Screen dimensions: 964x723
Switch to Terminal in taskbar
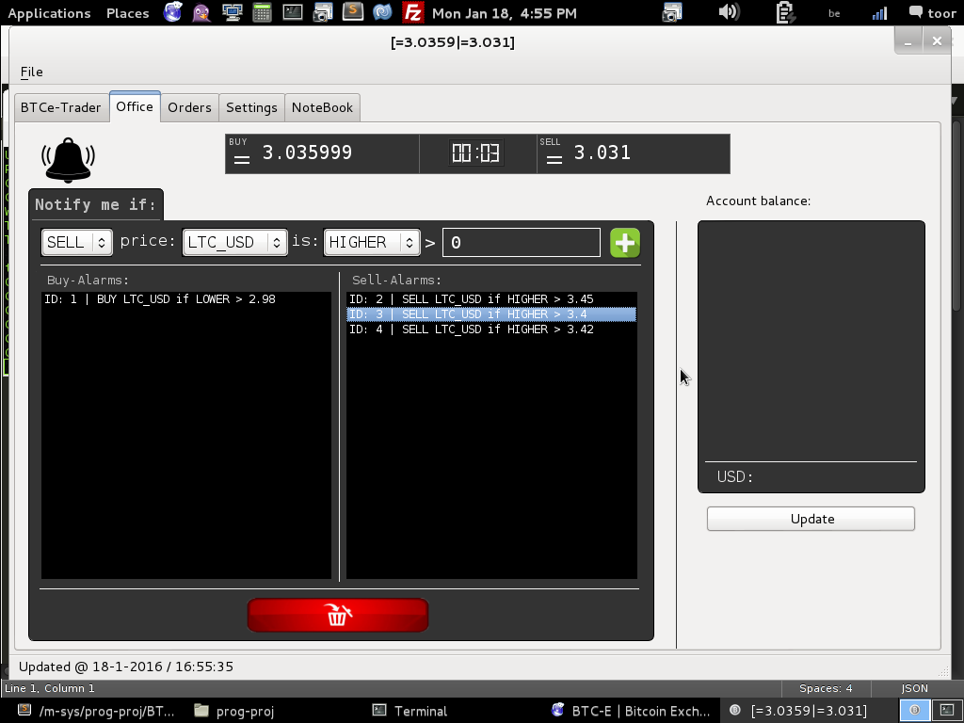click(412, 711)
